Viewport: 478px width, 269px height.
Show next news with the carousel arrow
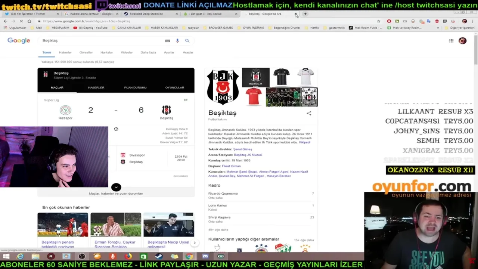click(x=194, y=242)
